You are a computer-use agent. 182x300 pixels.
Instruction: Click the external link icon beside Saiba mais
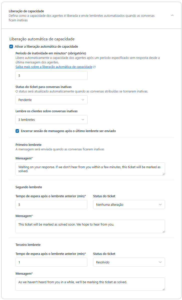click(x=94, y=67)
